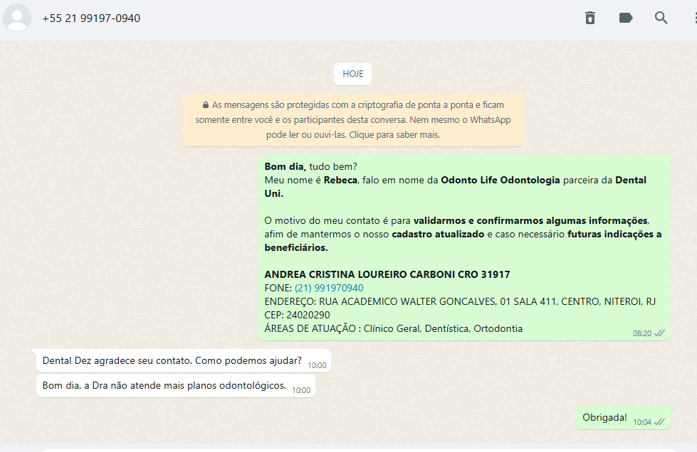The width and height of the screenshot is (697, 452).
Task: Click 'Odonto Life Odontologia' bold text
Action: pos(500,180)
